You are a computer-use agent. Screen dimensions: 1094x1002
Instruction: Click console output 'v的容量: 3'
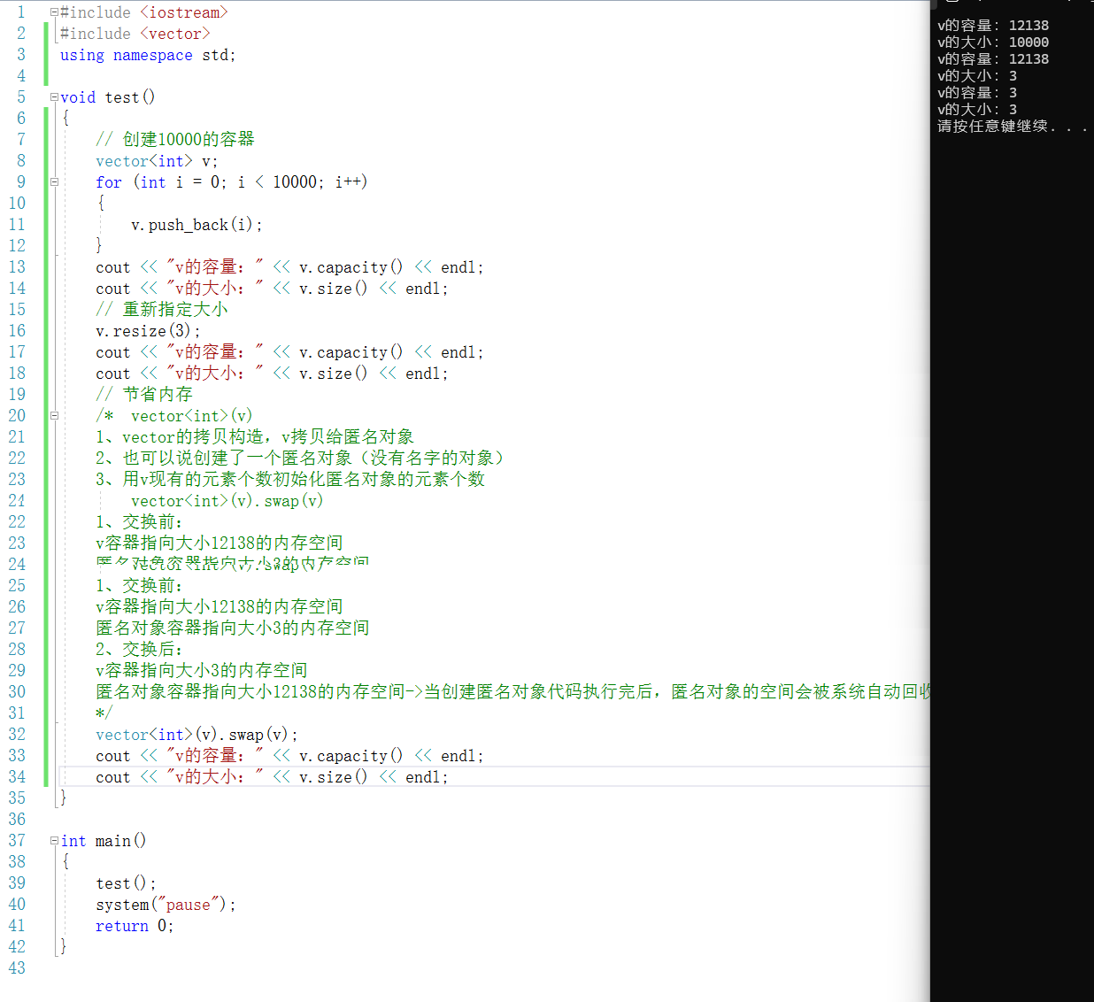coord(977,93)
